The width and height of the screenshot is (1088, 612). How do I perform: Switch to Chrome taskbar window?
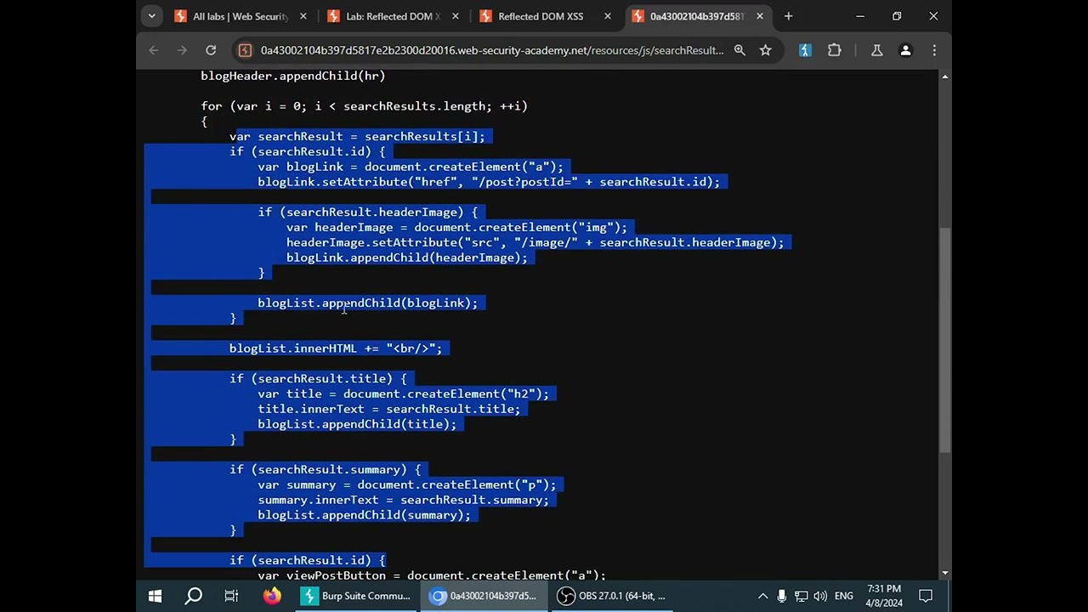[483, 596]
